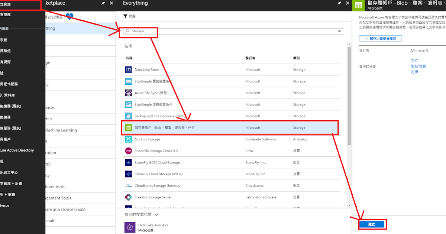Click the Backup and Site Recovery (OMS) icon
This screenshot has height=234, width=446.
pyautogui.click(x=129, y=116)
